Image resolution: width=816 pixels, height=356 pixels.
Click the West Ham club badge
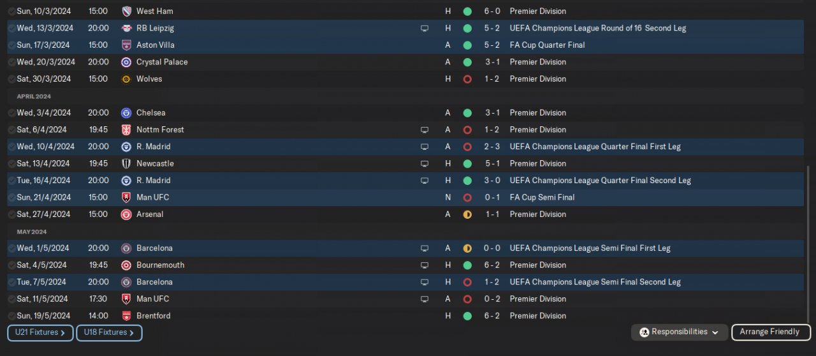point(126,11)
